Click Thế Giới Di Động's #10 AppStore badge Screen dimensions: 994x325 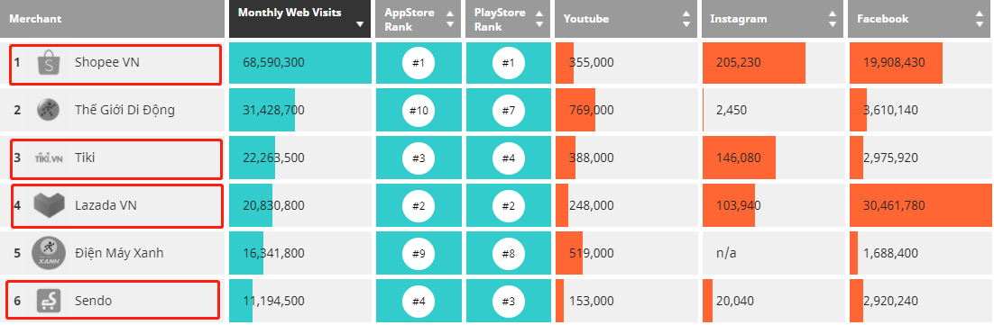418,110
